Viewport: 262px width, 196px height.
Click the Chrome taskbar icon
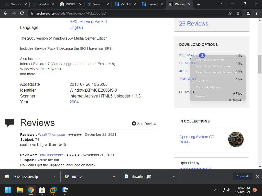(x=31, y=190)
